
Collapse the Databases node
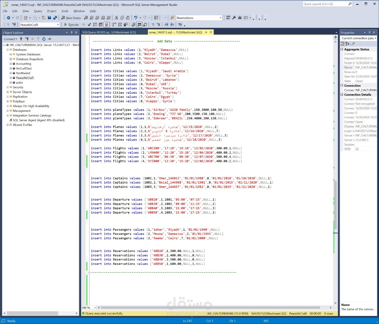pos(8,50)
